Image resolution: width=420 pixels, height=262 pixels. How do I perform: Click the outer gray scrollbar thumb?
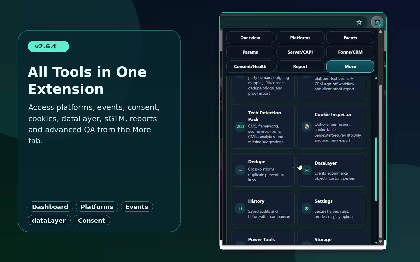(380, 161)
